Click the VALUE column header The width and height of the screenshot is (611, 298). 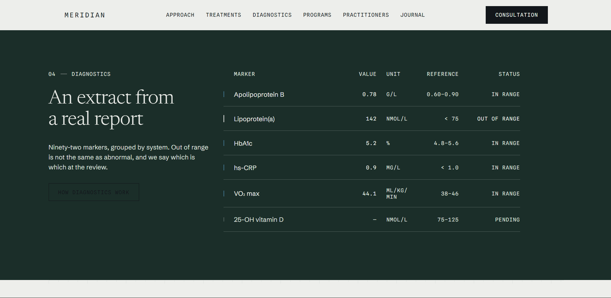(368, 74)
